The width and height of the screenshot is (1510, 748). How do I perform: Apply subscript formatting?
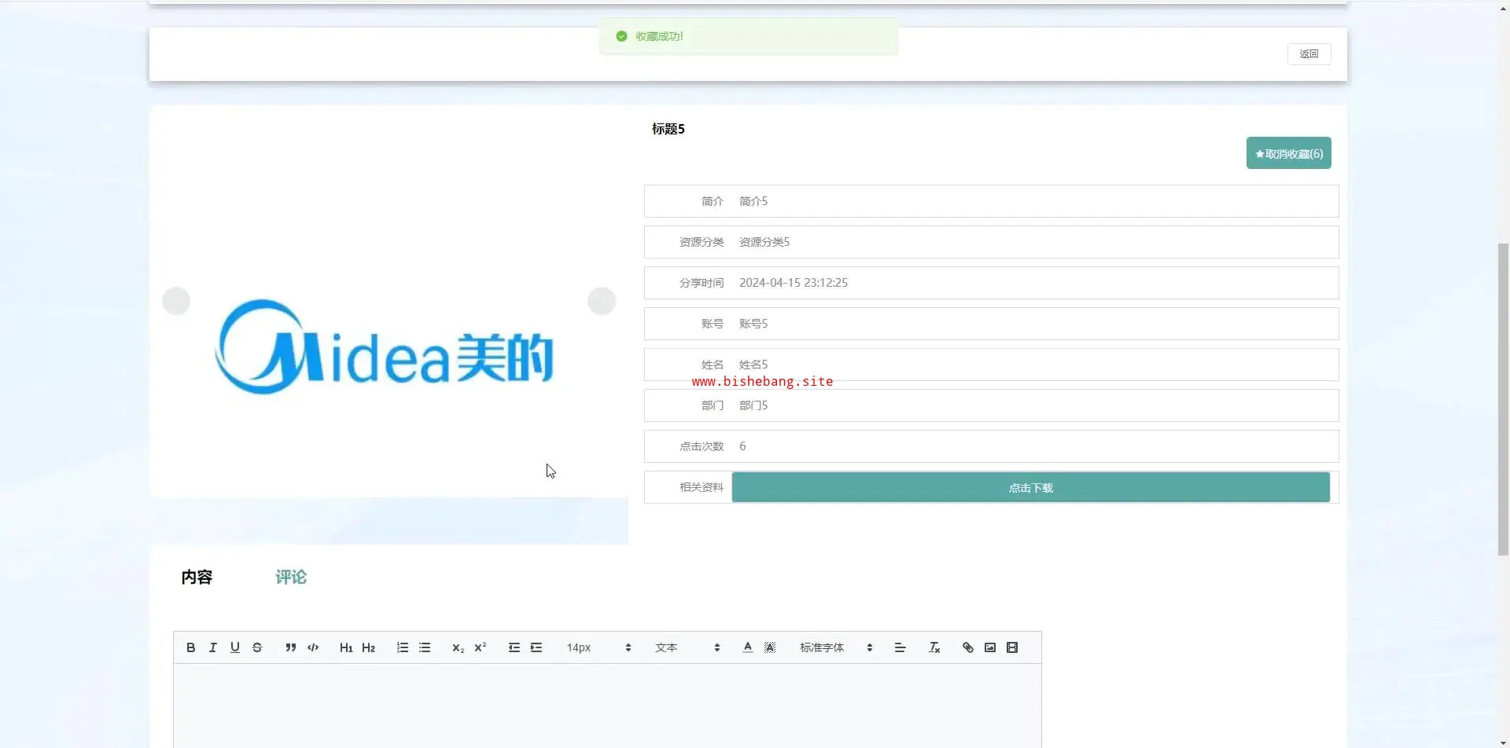[458, 647]
